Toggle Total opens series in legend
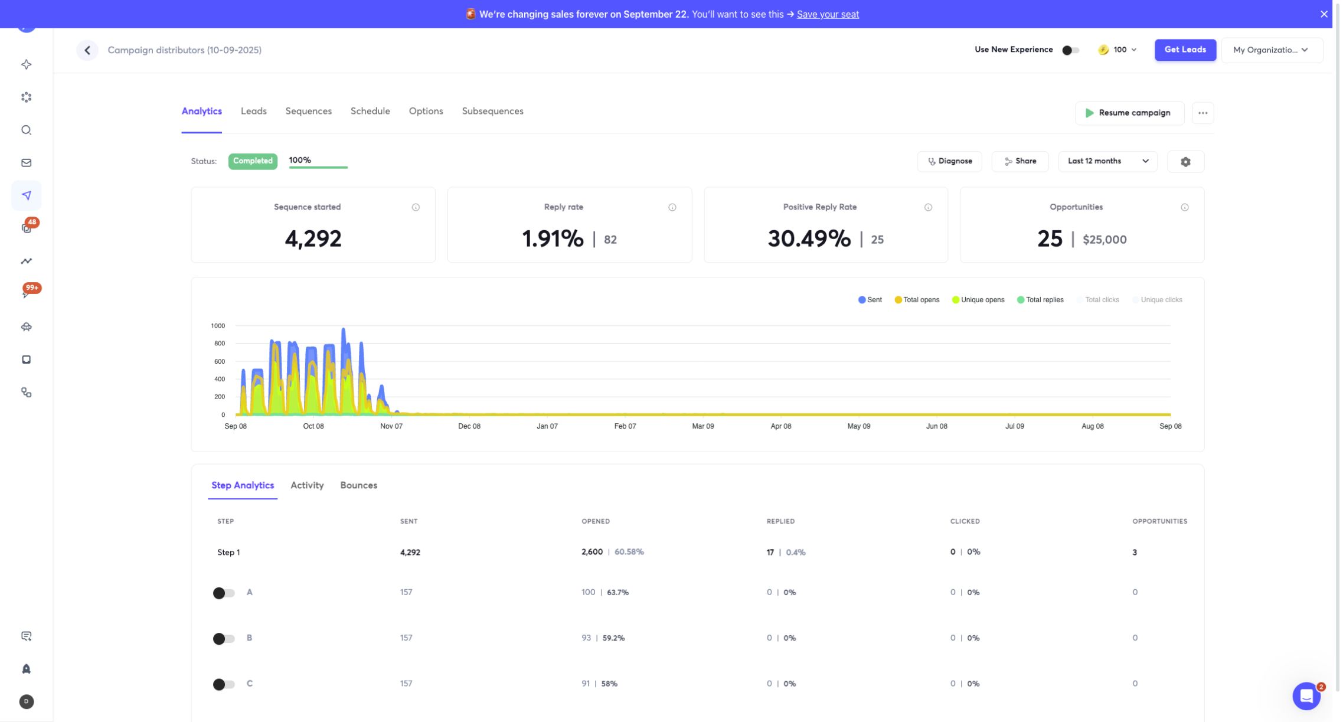The height and width of the screenshot is (722, 1343). pos(916,300)
